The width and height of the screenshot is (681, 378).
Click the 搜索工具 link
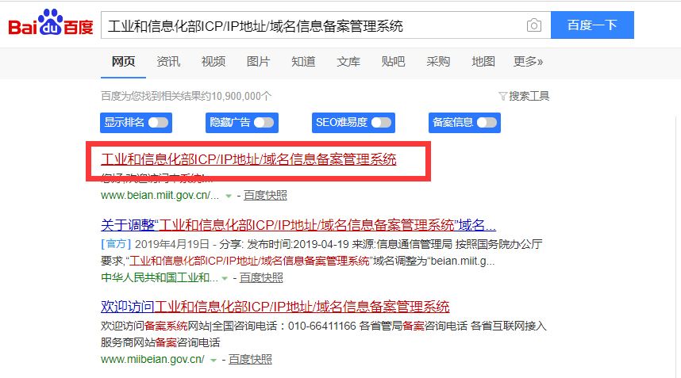(529, 96)
